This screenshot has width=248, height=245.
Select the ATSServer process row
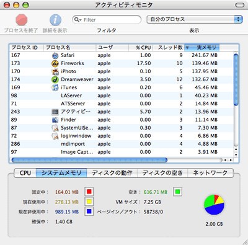tap(122, 104)
